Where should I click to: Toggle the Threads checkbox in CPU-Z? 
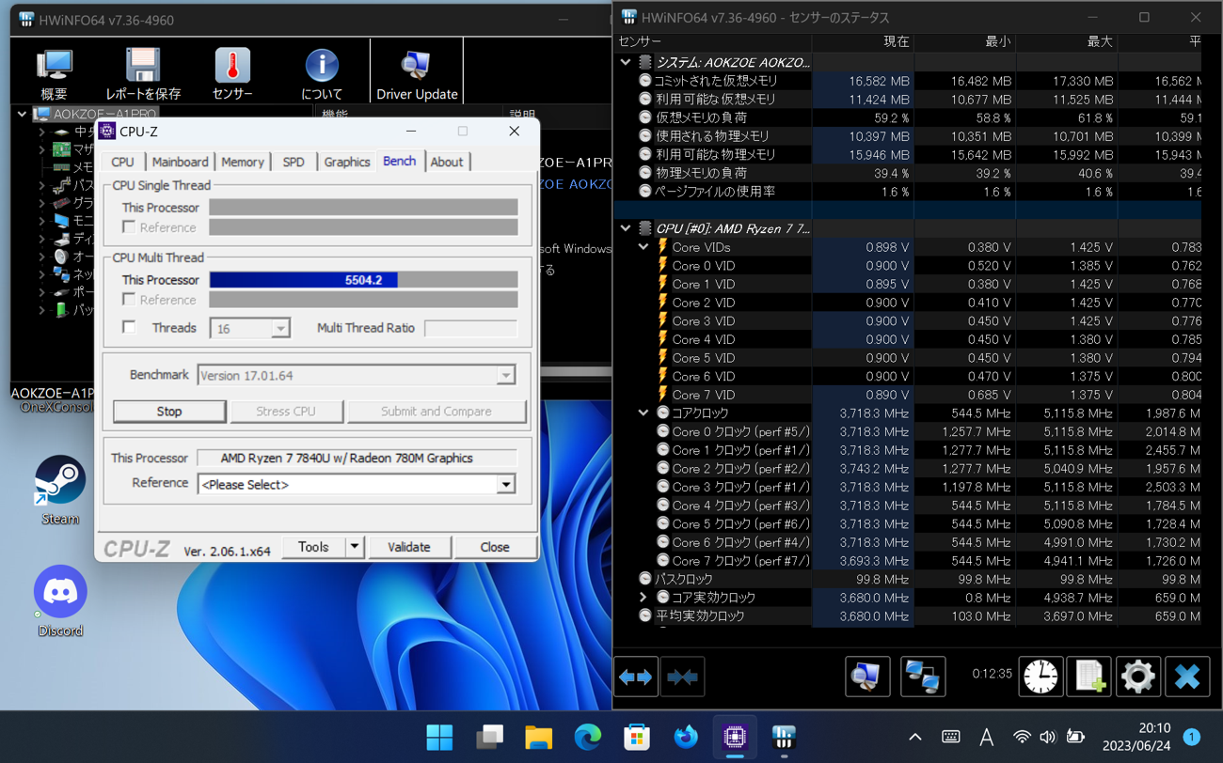click(129, 328)
